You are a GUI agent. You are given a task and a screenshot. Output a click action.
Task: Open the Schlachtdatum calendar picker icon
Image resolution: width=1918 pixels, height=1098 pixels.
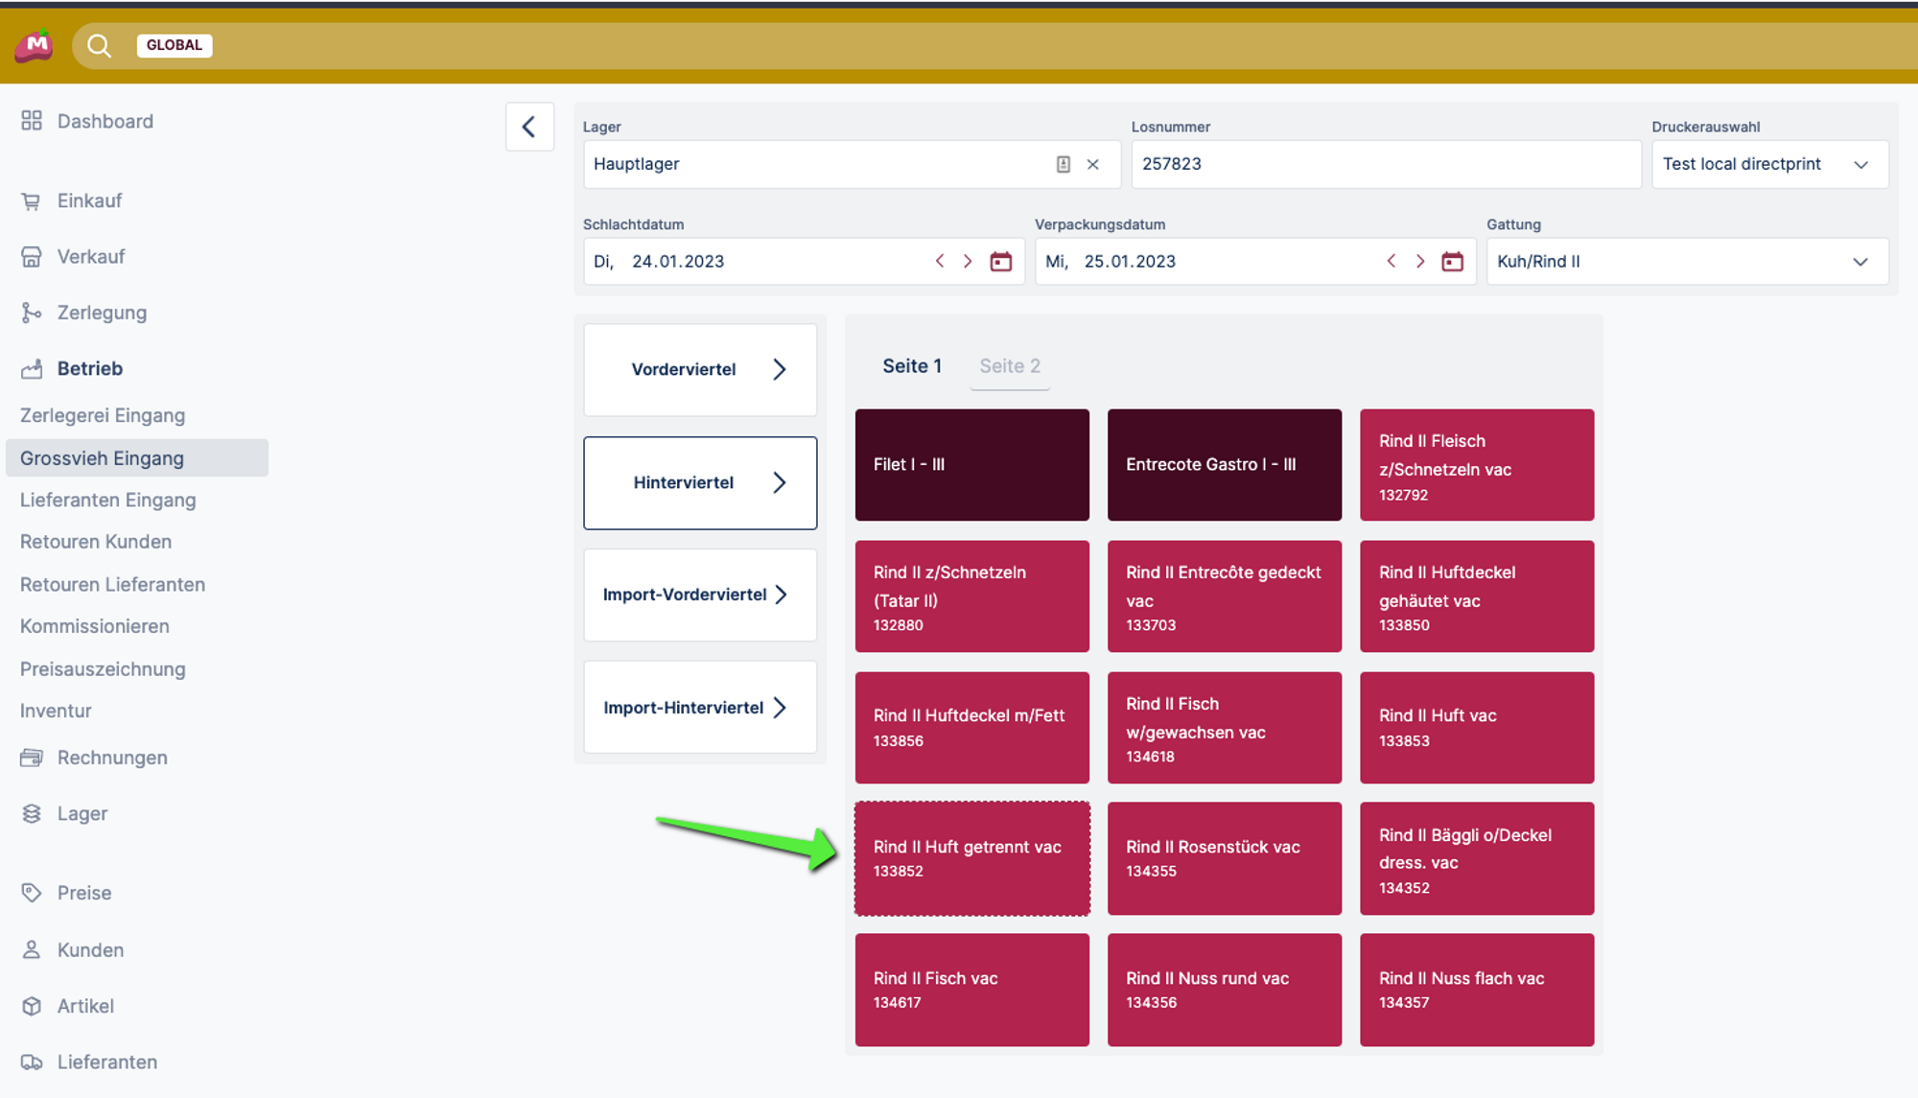(x=1000, y=261)
